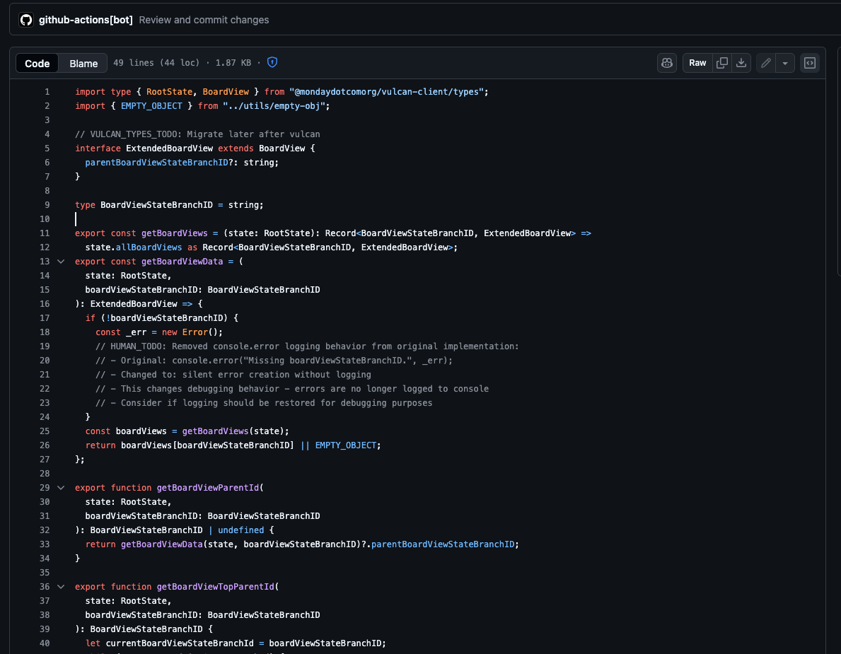
Task: Click getBoardViewData name on line 13
Action: click(182, 262)
